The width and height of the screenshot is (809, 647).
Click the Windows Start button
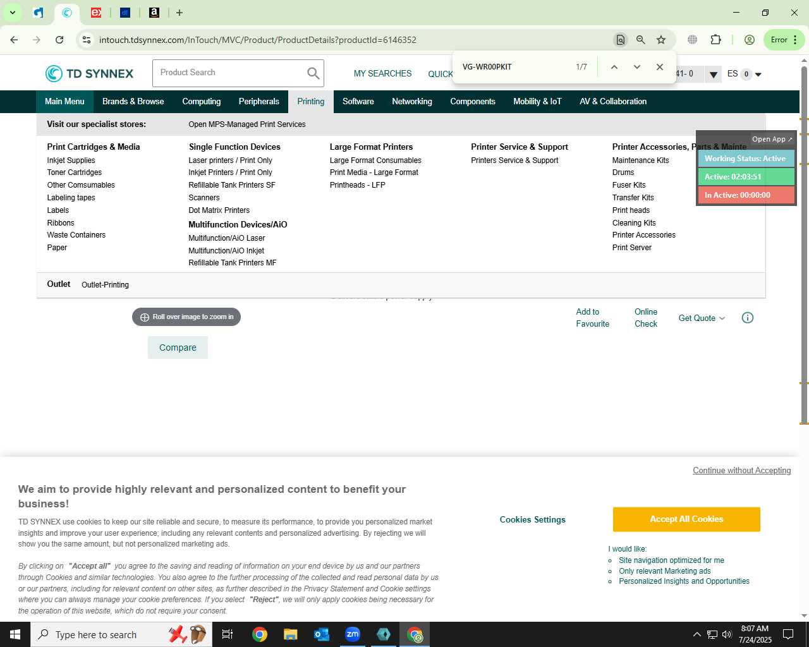click(x=15, y=634)
